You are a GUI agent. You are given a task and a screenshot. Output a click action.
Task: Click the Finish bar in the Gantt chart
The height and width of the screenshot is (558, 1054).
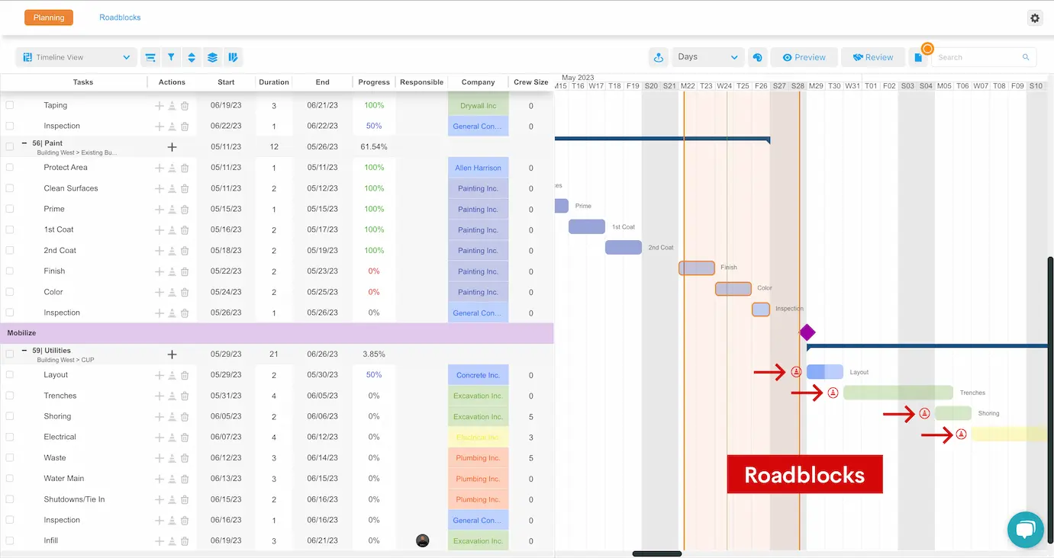click(x=697, y=268)
